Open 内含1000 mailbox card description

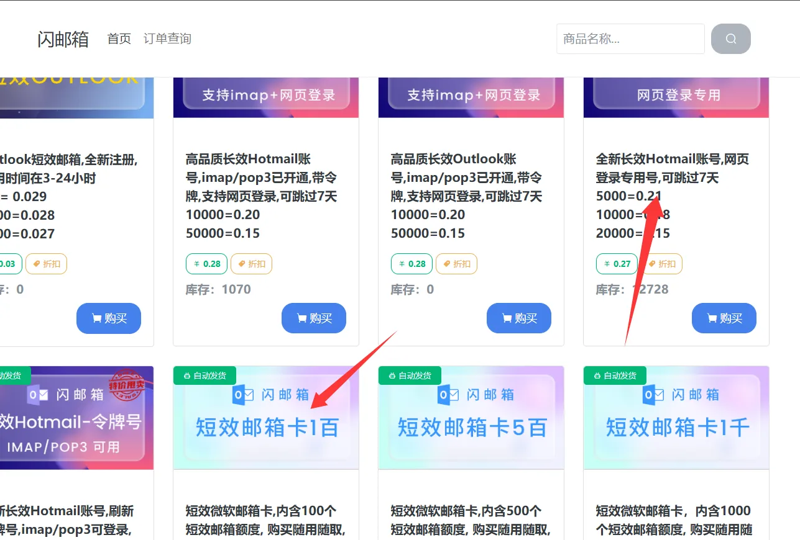coord(674,520)
